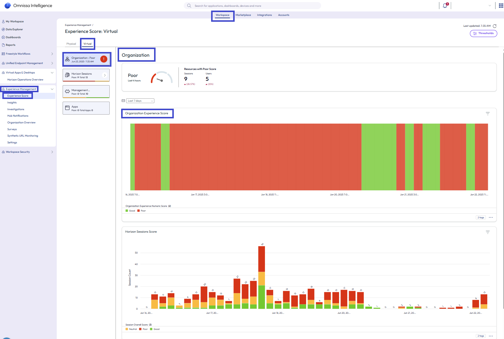Screen dimensions: 504x339
Task: Click the Unified Endpoint Management icon
Action: click(3, 63)
